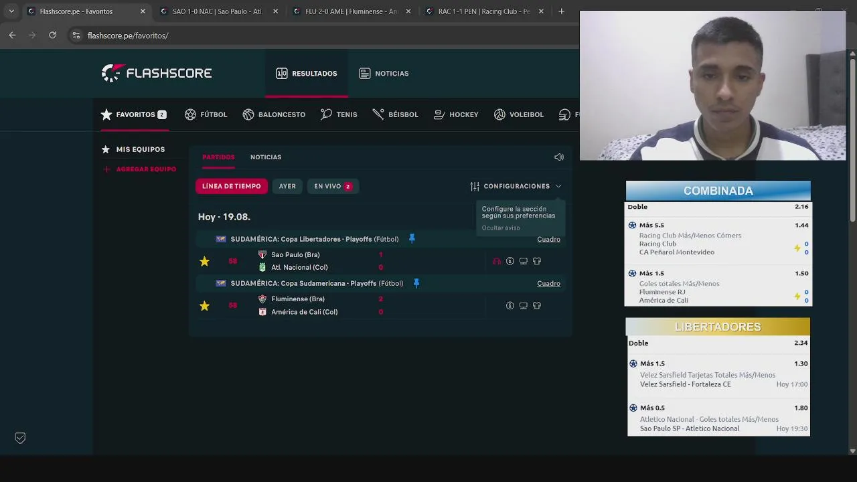This screenshot has width=857, height=482.
Task: Click the Atl. Nacional (Col) team name
Action: point(299,267)
